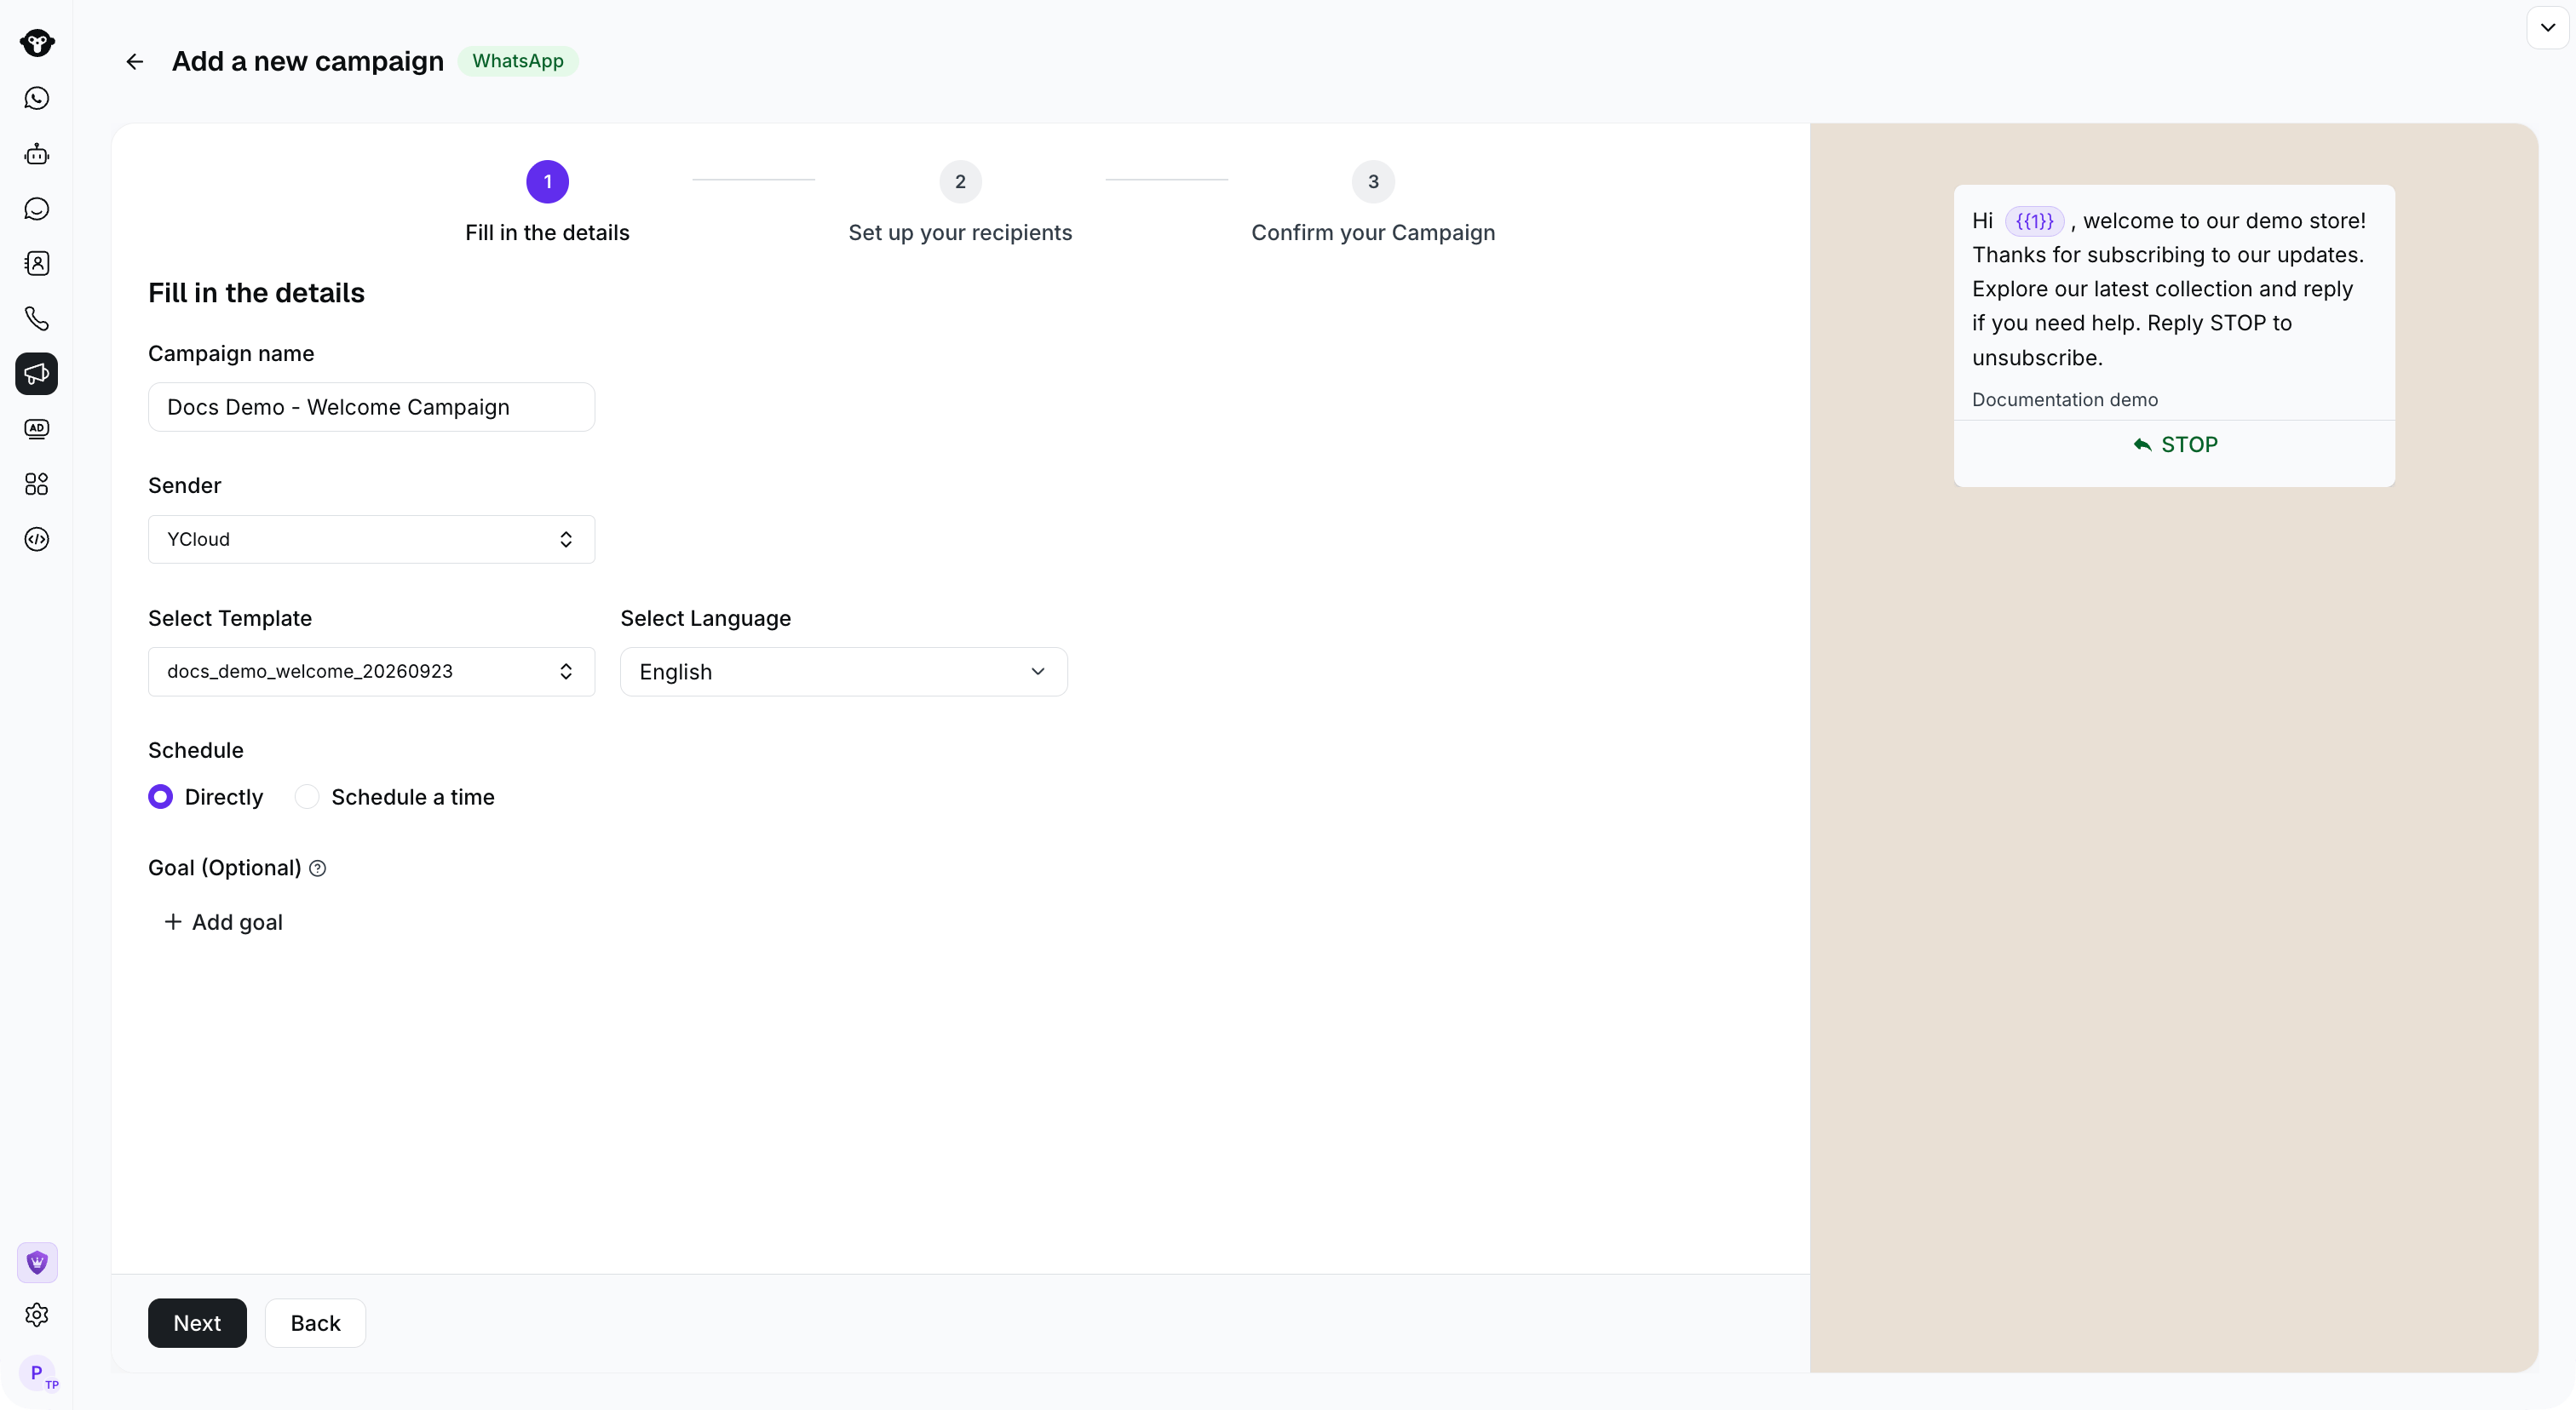2576x1410 pixels.
Task: Open the Sender dropdown showing YCloud
Action: click(371, 540)
